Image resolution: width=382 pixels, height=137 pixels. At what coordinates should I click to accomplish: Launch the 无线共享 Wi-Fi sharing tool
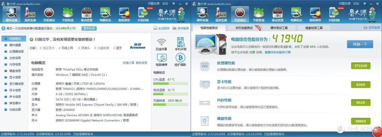(161, 44)
